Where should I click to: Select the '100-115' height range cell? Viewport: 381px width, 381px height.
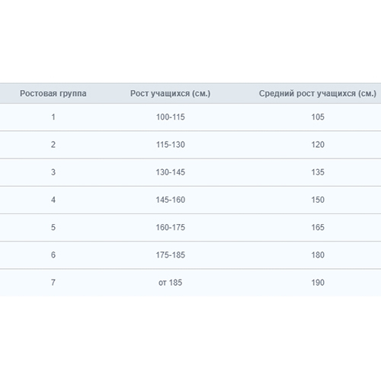171,117
